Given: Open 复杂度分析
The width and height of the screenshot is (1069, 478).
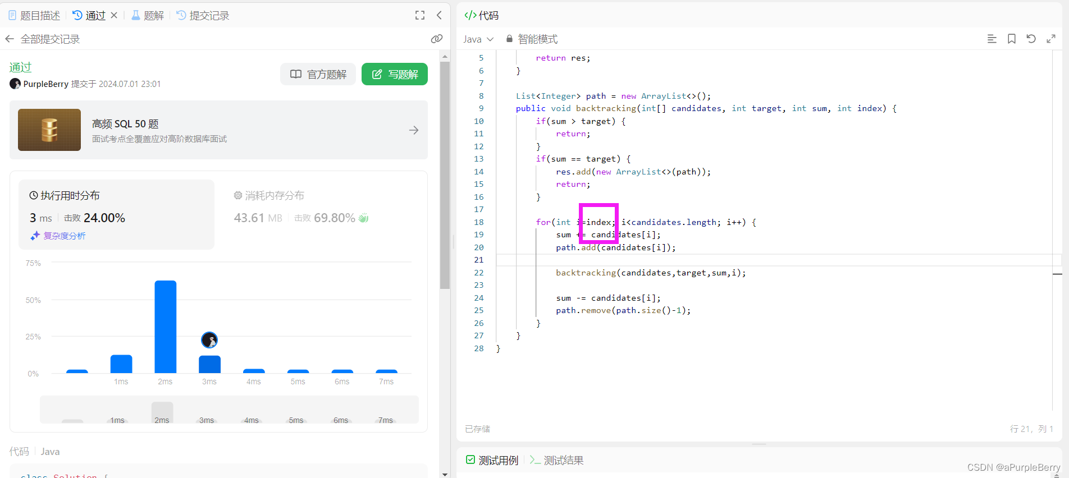Looking at the screenshot, I should [58, 236].
